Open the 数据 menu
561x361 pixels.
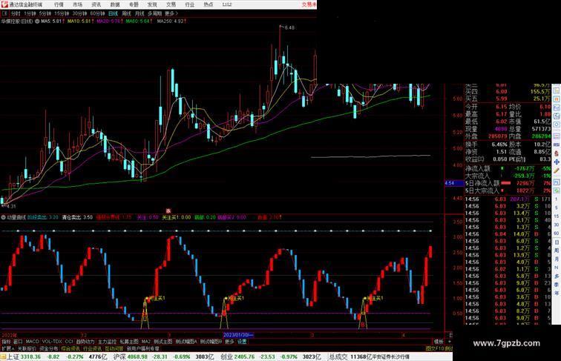(x=115, y=4)
